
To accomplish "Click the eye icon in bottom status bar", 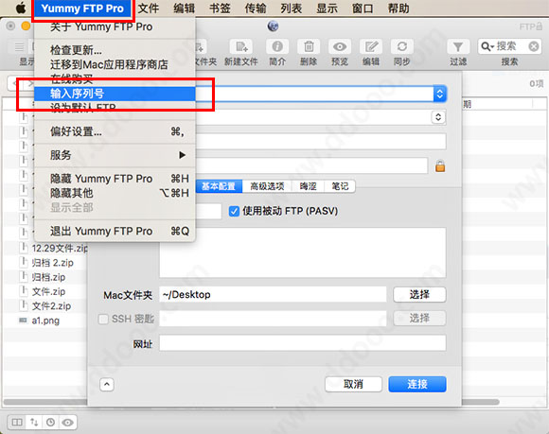I will (x=67, y=422).
